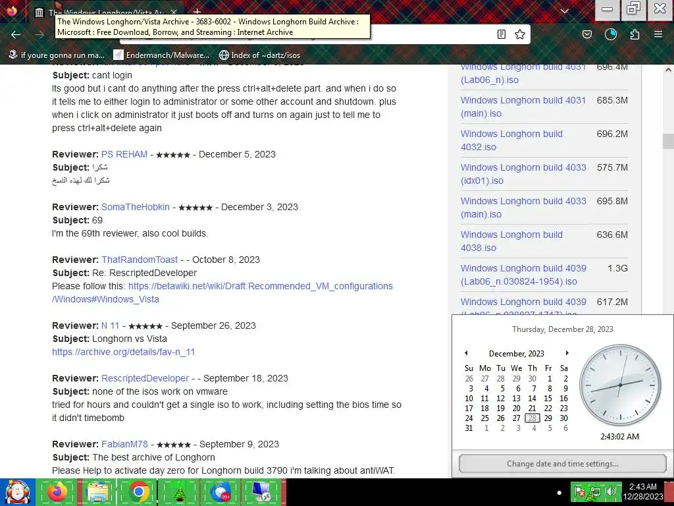This screenshot has height=506, width=674.
Task: Click the 'Subject: cant login' text
Action: tap(92, 75)
